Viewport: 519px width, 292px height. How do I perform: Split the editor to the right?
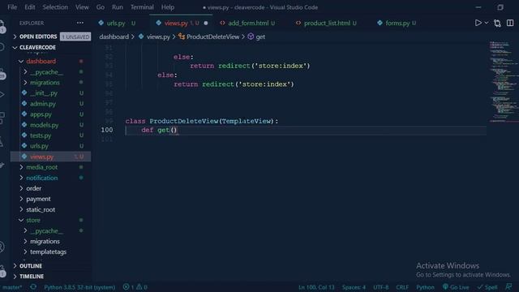pos(510,23)
